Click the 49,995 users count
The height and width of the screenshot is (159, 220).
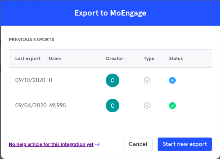(x=57, y=106)
